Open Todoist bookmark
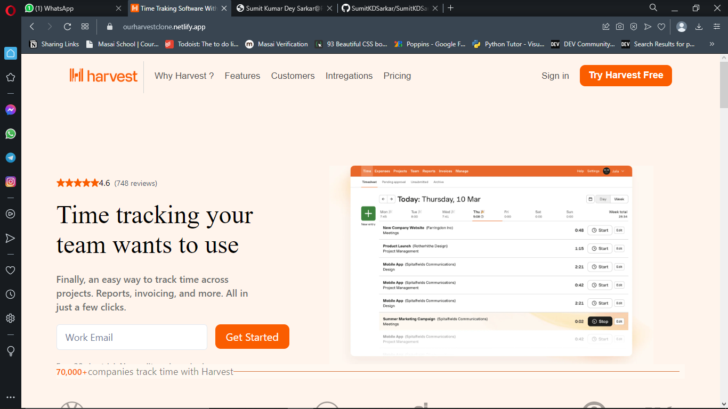Screen dimensions: 728x409 [202, 44]
